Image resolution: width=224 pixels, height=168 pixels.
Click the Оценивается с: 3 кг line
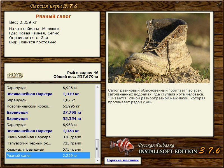(29, 38)
